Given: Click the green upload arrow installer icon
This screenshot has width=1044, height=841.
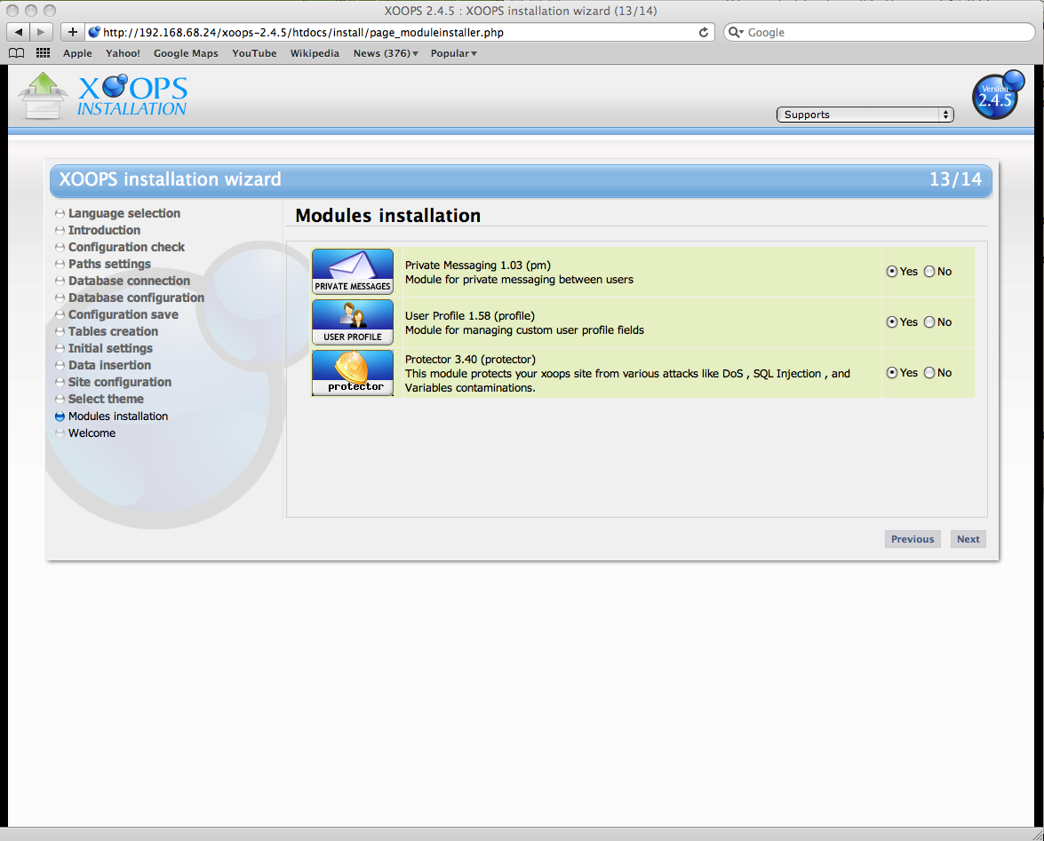Looking at the screenshot, I should coord(40,93).
